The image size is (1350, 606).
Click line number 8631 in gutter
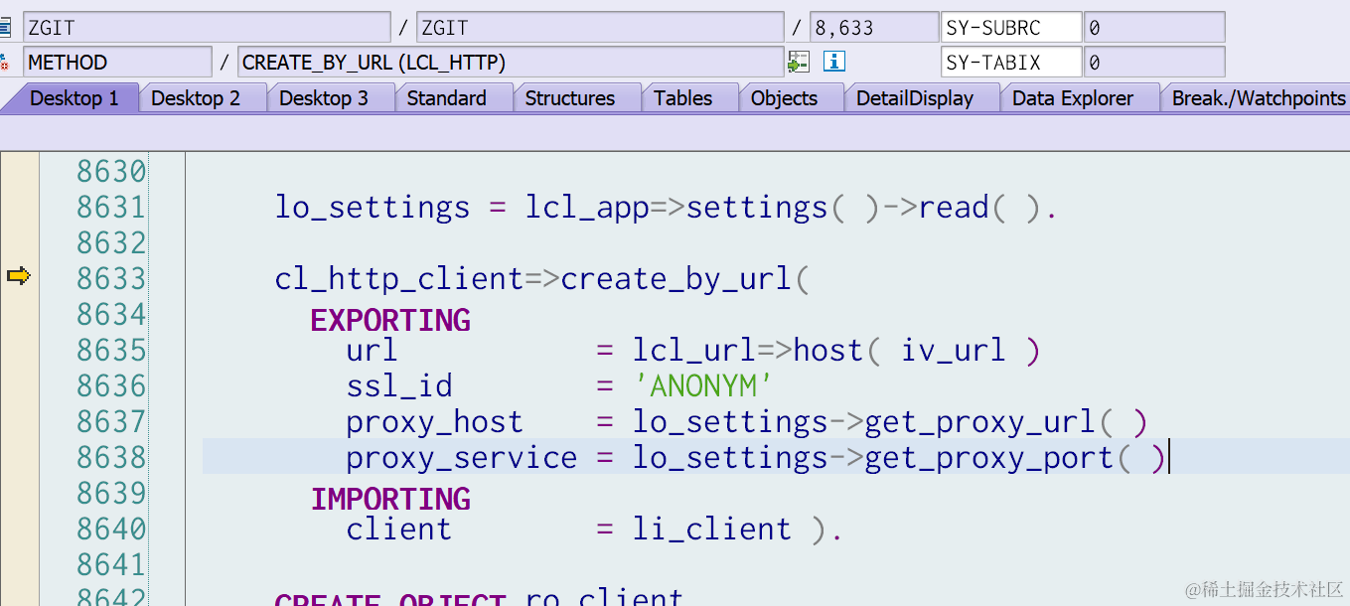point(111,208)
